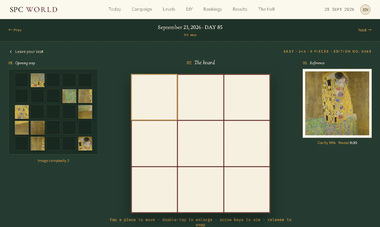
Task: Select the middle-right cell of the board
Action: pyautogui.click(x=247, y=144)
